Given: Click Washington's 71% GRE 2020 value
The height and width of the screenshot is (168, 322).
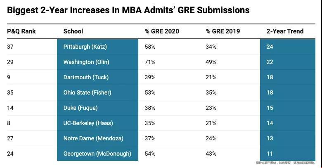Looking at the screenshot, I should click(150, 62).
